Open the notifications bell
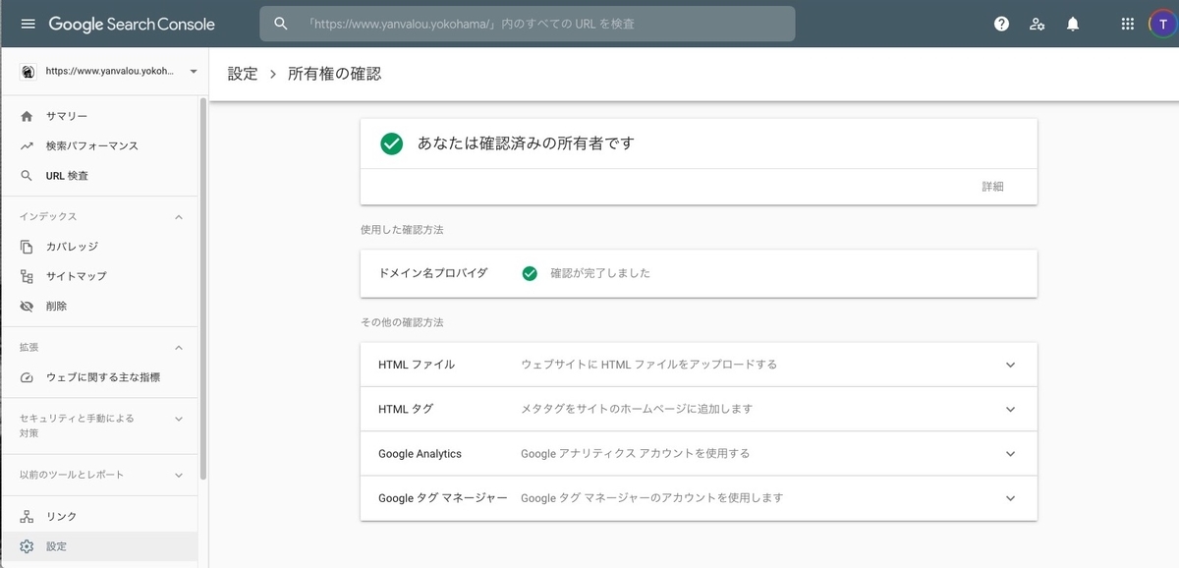1179x568 pixels. click(1073, 24)
